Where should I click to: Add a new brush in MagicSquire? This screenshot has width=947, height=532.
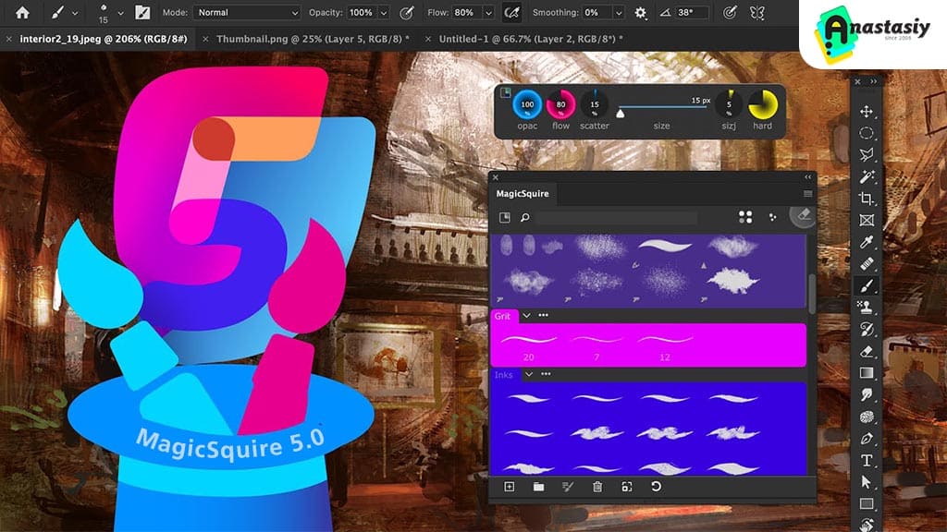point(510,487)
